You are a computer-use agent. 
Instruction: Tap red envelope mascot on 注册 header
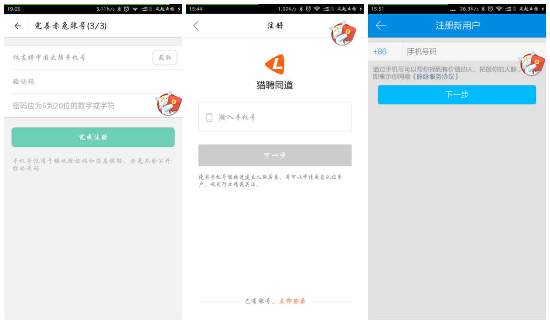pos(343,33)
